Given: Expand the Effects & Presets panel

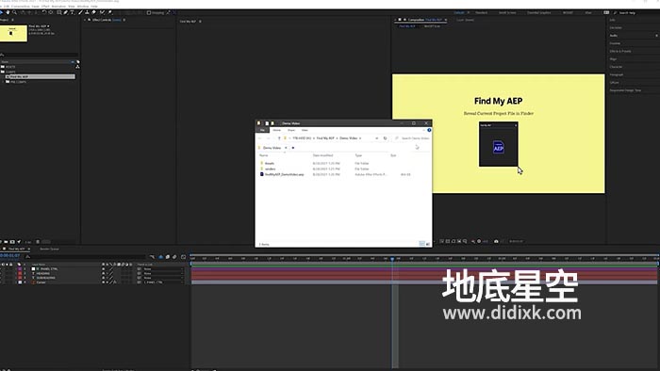Looking at the screenshot, I should tap(620, 51).
